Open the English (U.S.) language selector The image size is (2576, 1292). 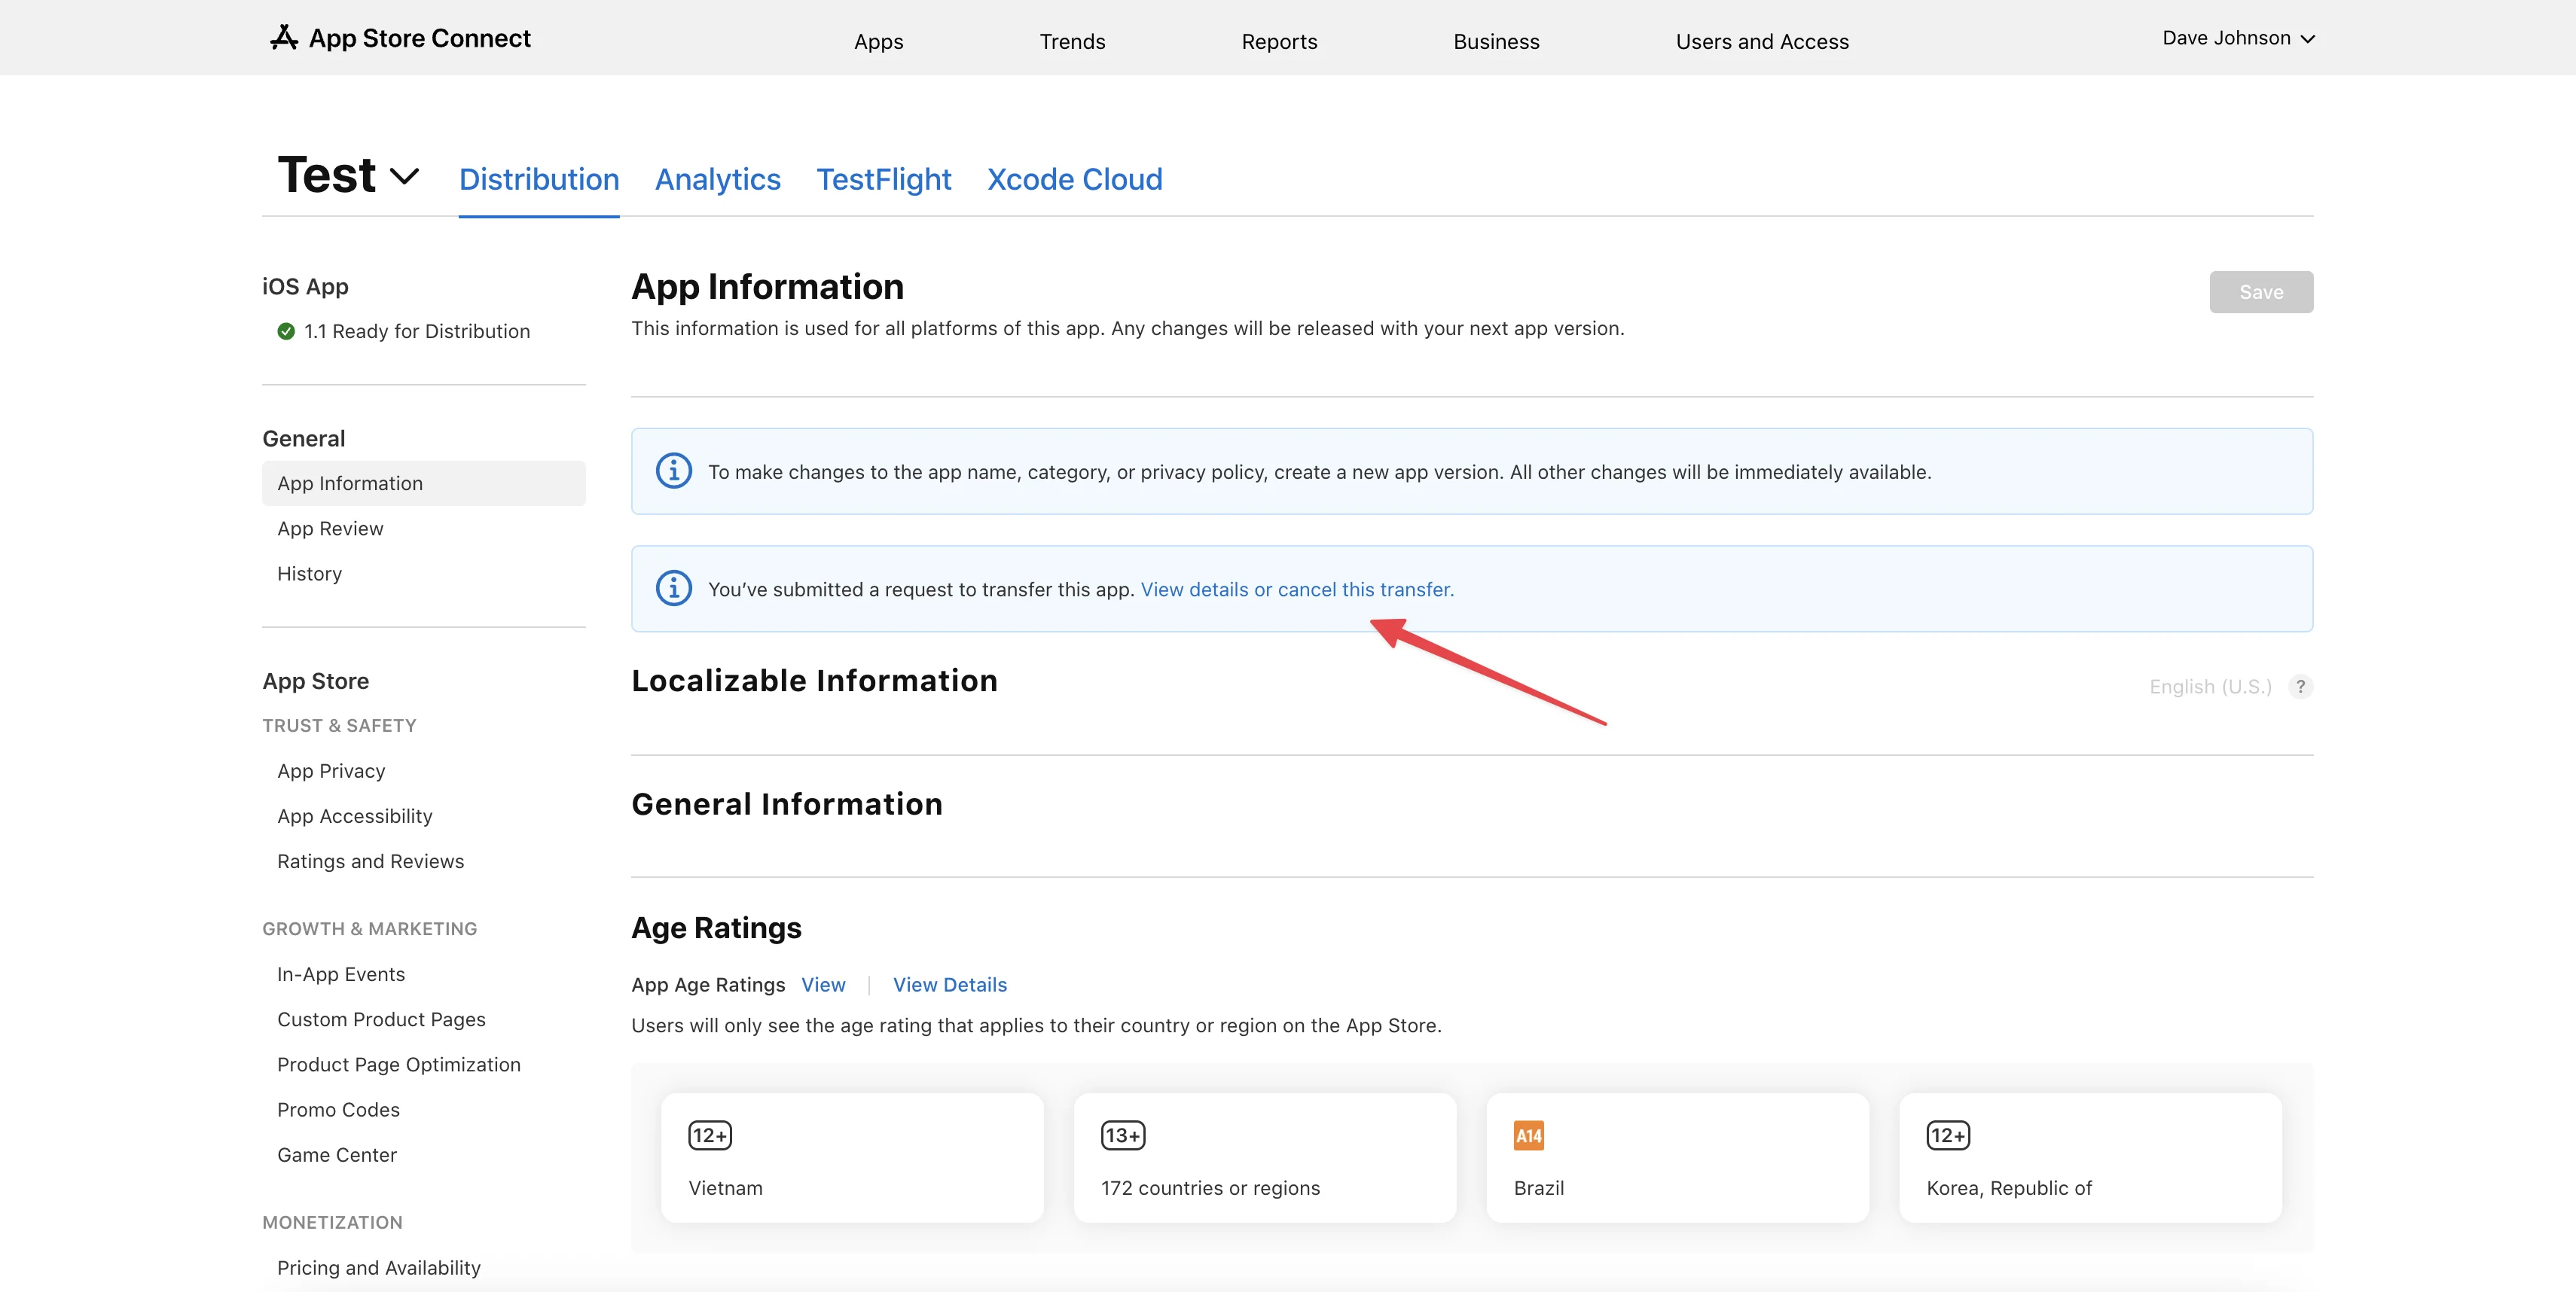click(2210, 687)
